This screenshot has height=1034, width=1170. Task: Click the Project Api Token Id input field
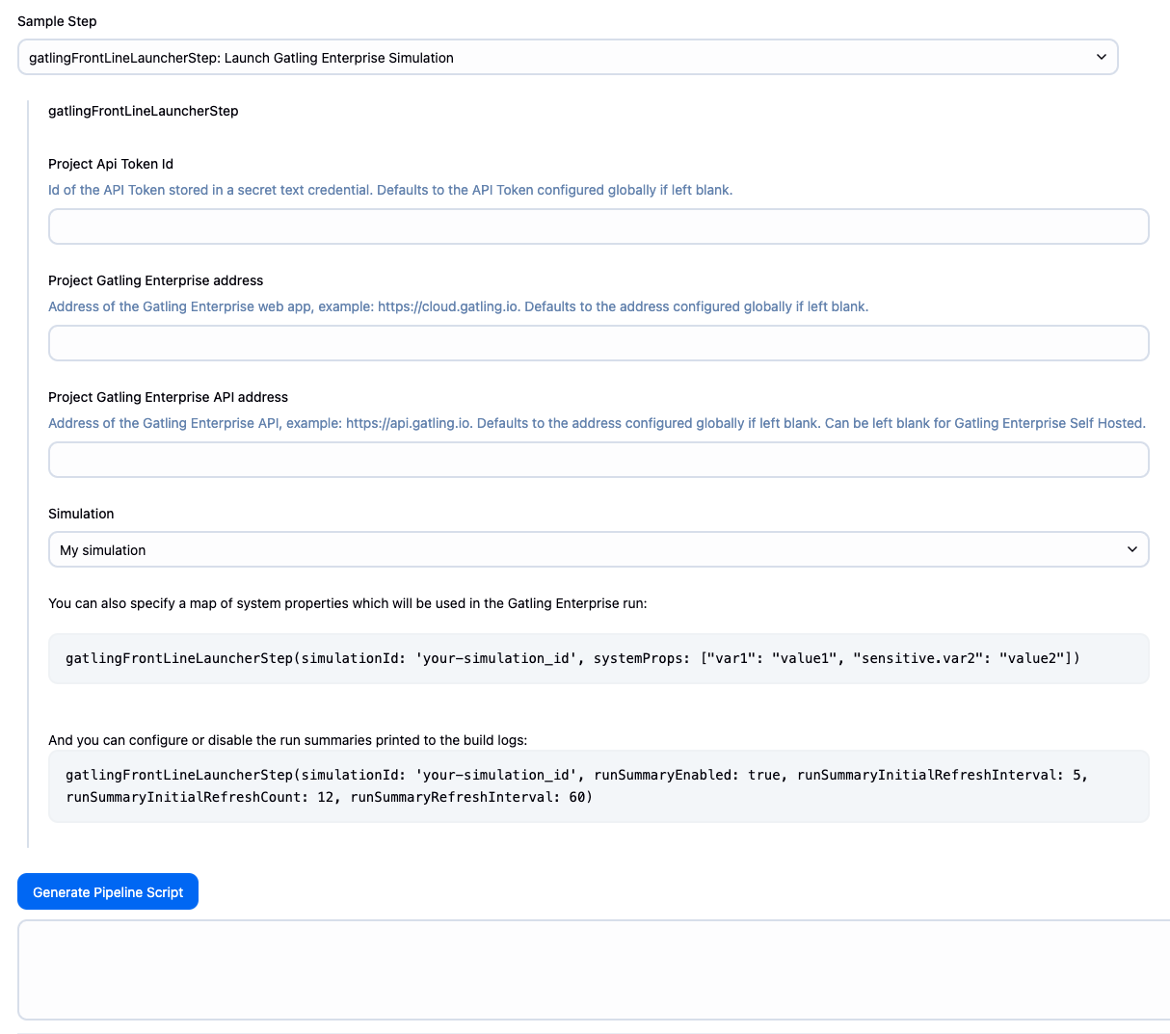(598, 226)
